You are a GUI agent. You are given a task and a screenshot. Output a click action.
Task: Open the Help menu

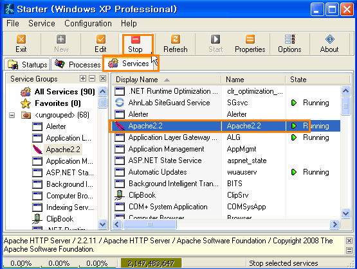[129, 23]
